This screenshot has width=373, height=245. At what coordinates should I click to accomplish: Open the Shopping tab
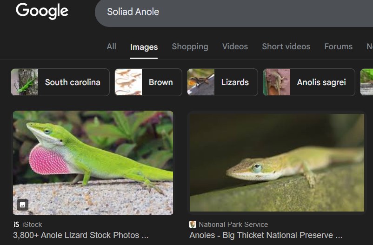[190, 46]
